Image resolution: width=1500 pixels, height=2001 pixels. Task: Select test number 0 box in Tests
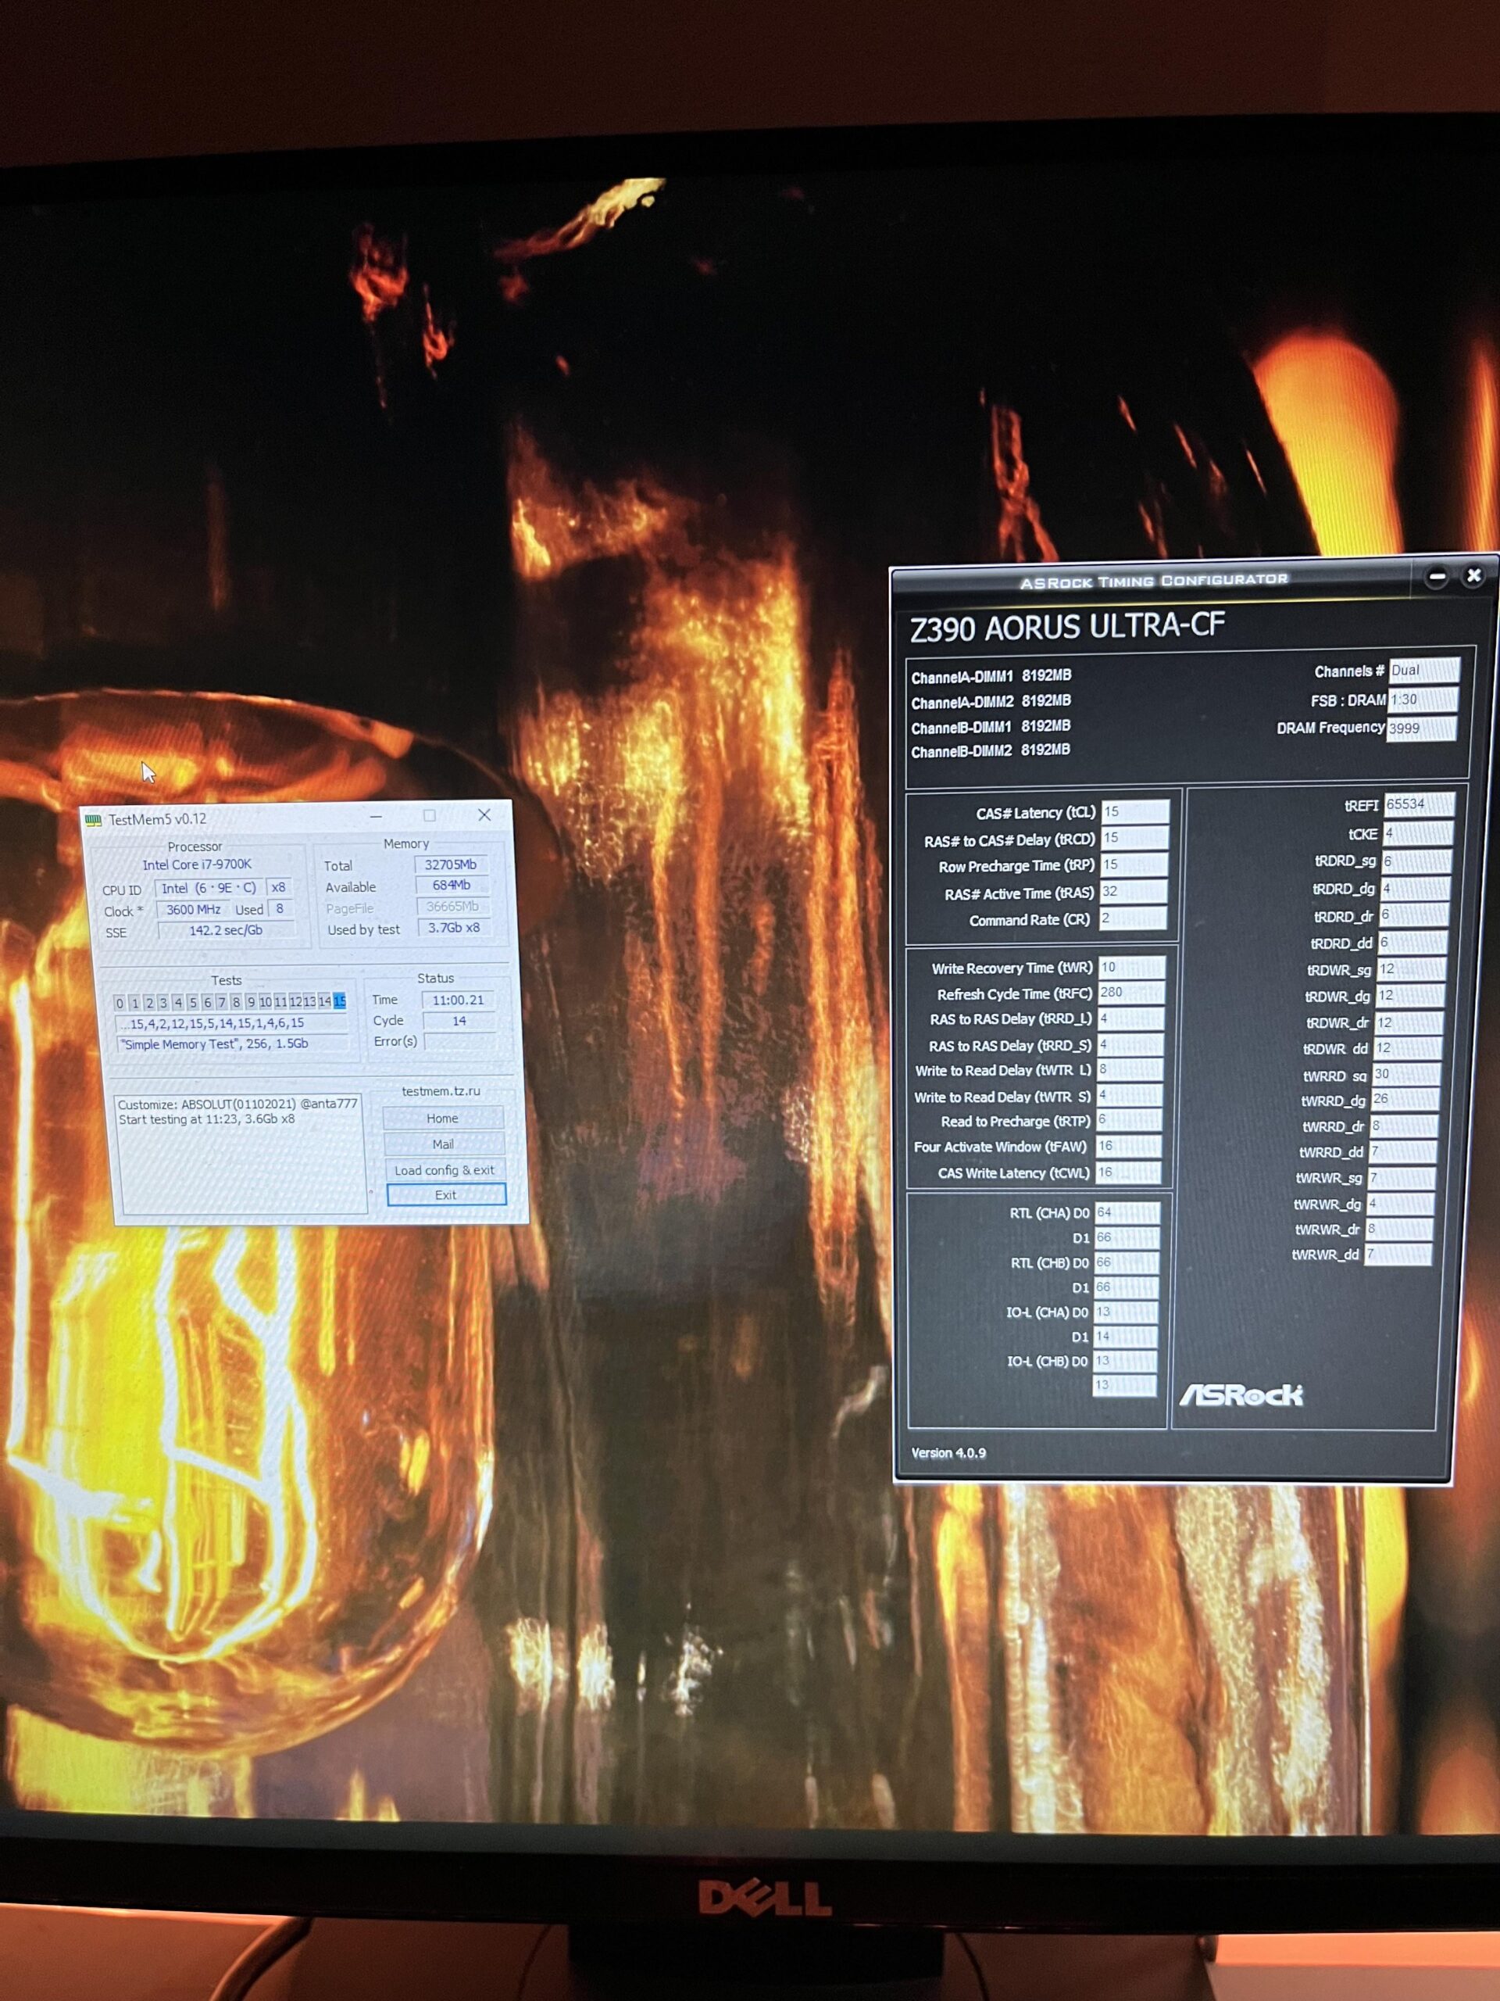(x=120, y=1003)
